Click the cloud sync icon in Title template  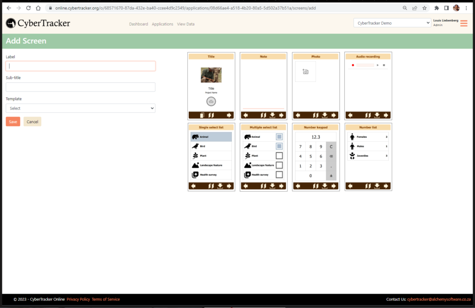tap(211, 101)
